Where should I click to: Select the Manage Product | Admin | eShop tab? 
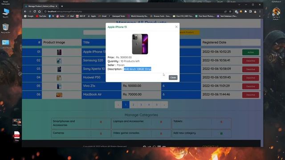tap(41, 6)
